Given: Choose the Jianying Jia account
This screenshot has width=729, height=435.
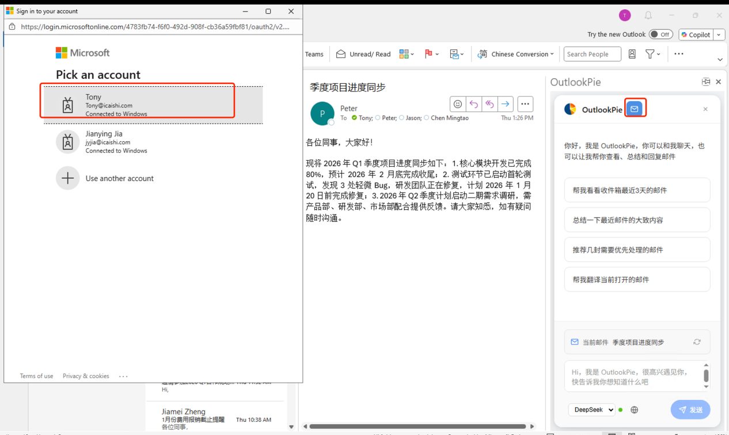Looking at the screenshot, I should click(x=153, y=142).
